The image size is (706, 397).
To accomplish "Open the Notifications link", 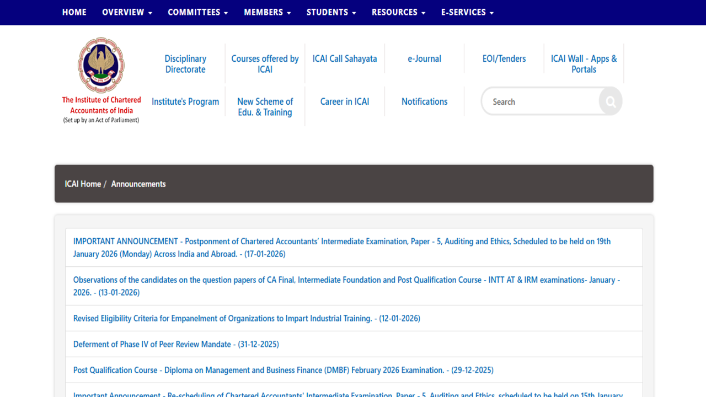I will tap(424, 101).
